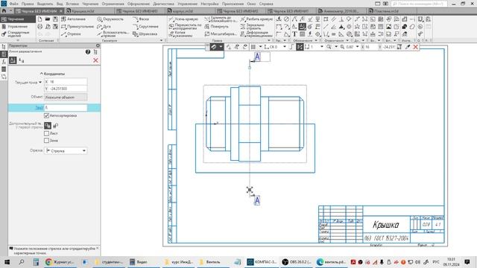Select the Автолиния tool
The width and height of the screenshot is (477, 268).
pyautogui.click(x=73, y=19)
